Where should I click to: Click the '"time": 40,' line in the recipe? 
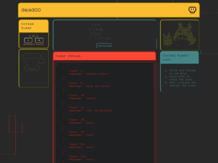tap(77, 107)
